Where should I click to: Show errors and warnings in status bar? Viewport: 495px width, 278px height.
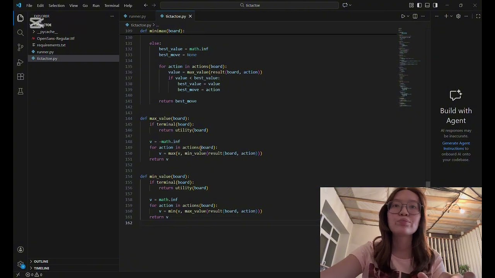(34, 275)
